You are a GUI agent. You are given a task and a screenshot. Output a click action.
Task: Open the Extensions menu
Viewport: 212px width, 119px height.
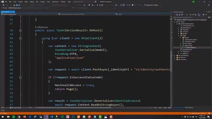pyautogui.click(x=55, y=2)
